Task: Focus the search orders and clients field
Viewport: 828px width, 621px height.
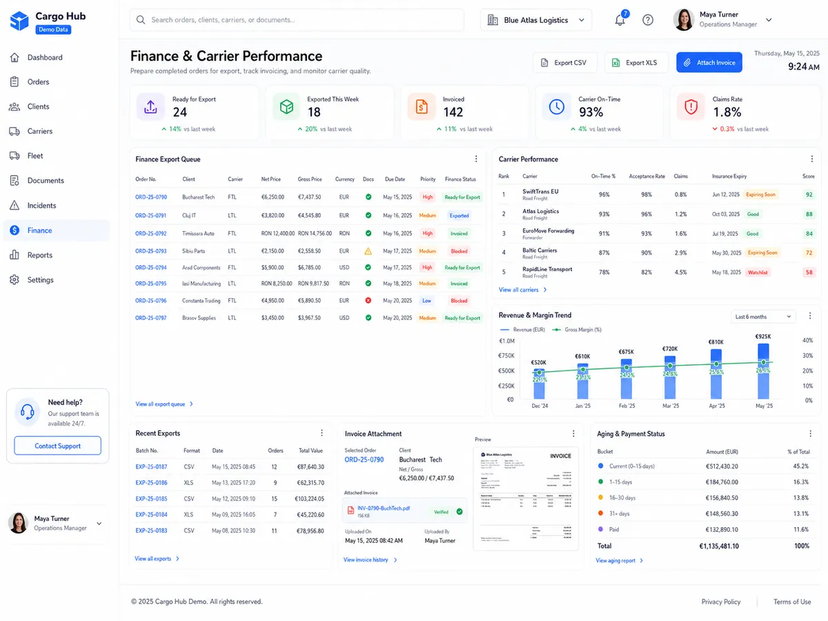Action: 297,20
